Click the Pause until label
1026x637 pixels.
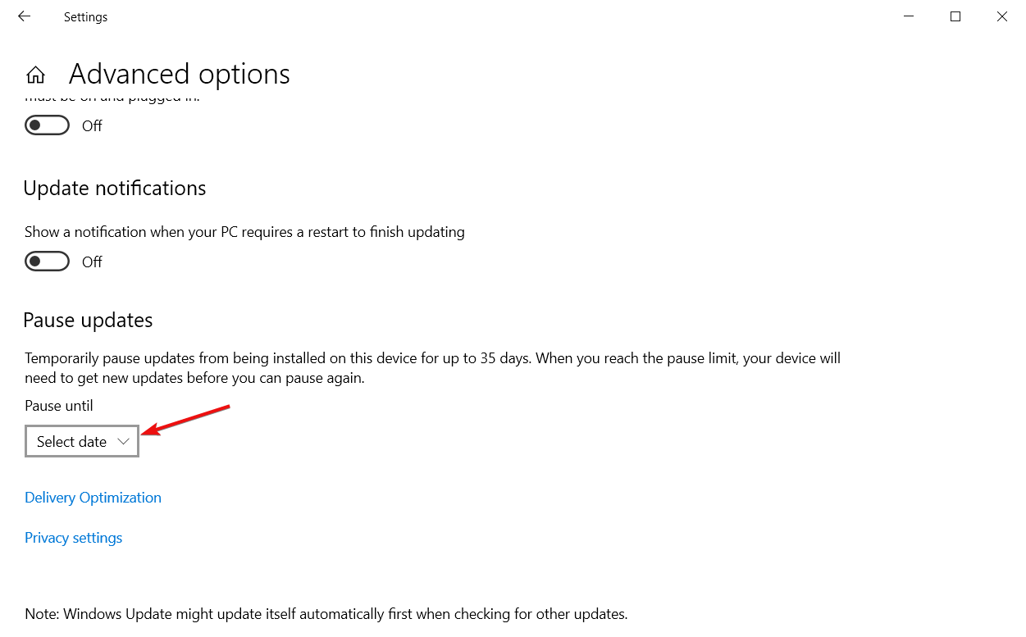click(59, 406)
